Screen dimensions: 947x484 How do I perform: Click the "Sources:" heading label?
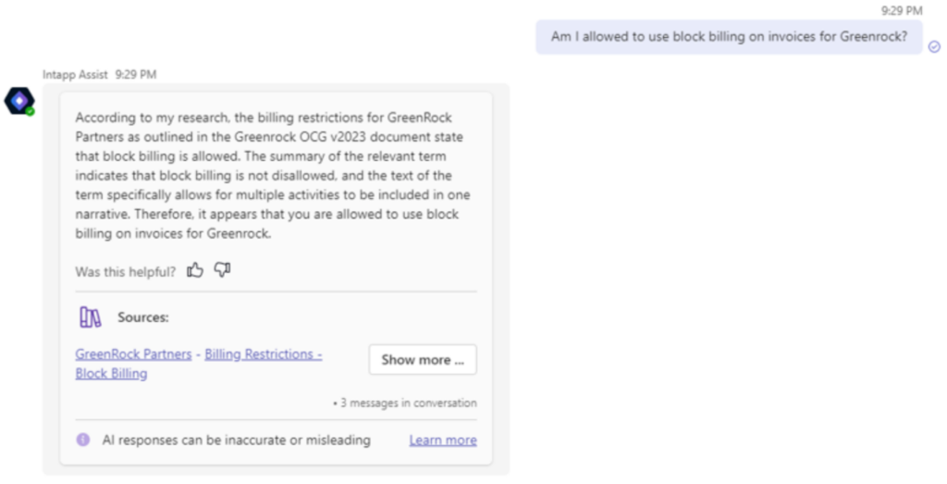pos(143,317)
